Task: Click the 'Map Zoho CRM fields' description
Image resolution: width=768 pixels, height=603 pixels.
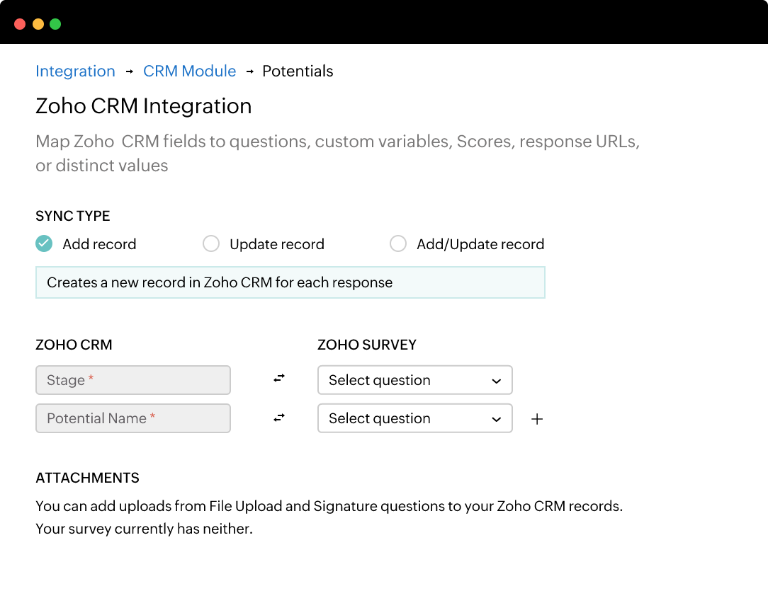Action: (338, 153)
